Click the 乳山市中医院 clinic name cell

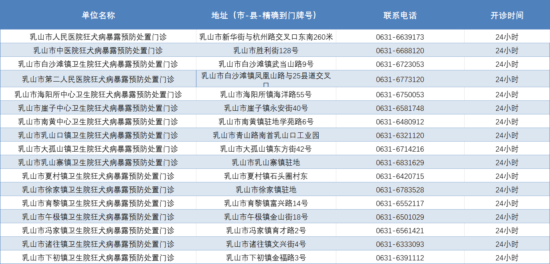98,51
